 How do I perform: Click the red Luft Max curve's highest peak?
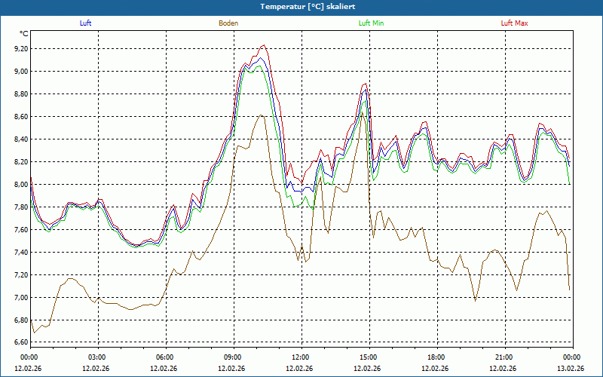pyautogui.click(x=262, y=45)
